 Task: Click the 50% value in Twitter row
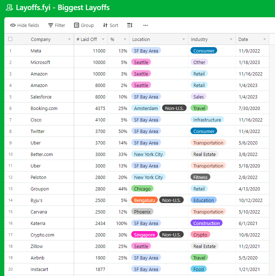tap(123, 131)
